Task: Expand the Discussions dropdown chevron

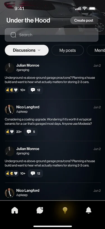Action: [39, 50]
